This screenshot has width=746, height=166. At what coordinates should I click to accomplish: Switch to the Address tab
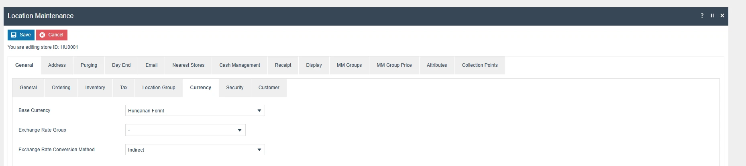(57, 65)
